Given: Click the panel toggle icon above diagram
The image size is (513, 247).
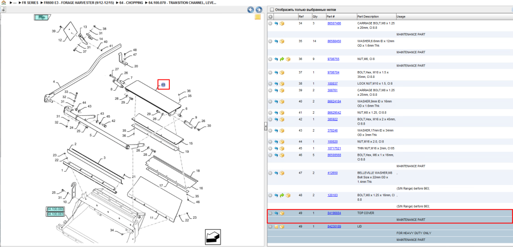Looking at the screenshot, I should 2,9.
